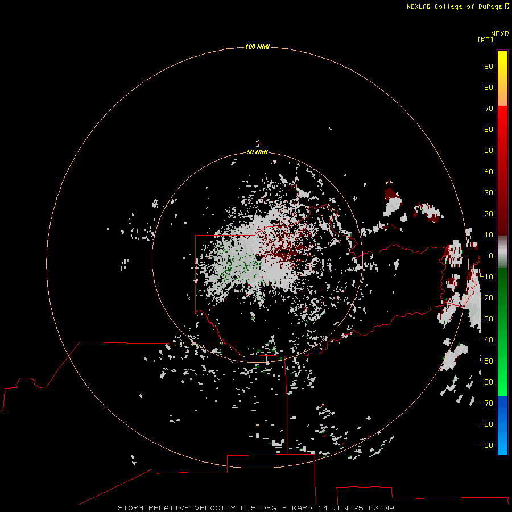This screenshot has width=512, height=512.
Task: Click the 03:09 timestamp in caption
Action: 381,508
